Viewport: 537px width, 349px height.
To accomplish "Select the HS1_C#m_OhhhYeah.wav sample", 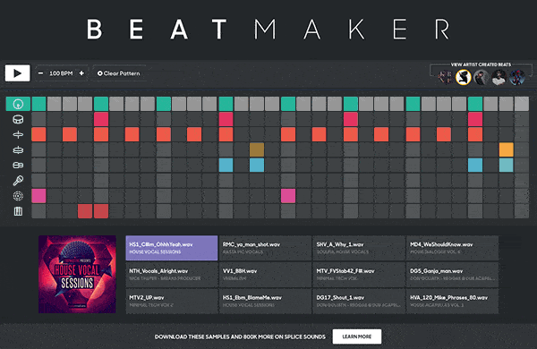I will [x=172, y=248].
